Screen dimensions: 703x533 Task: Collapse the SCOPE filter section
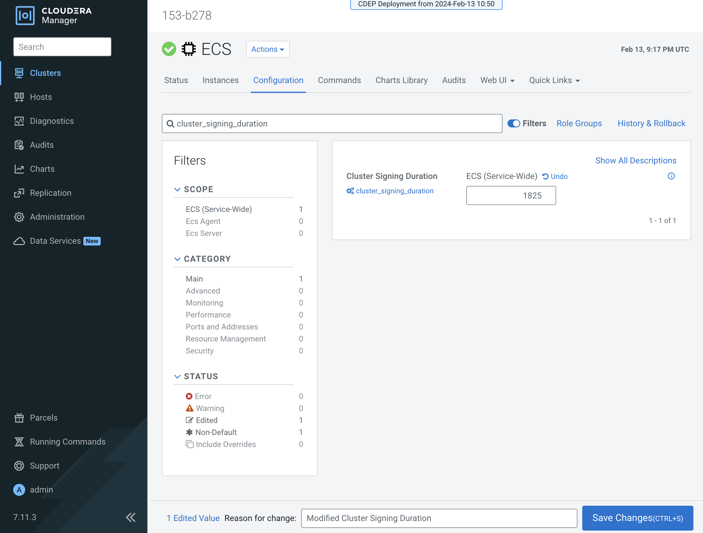(x=177, y=189)
